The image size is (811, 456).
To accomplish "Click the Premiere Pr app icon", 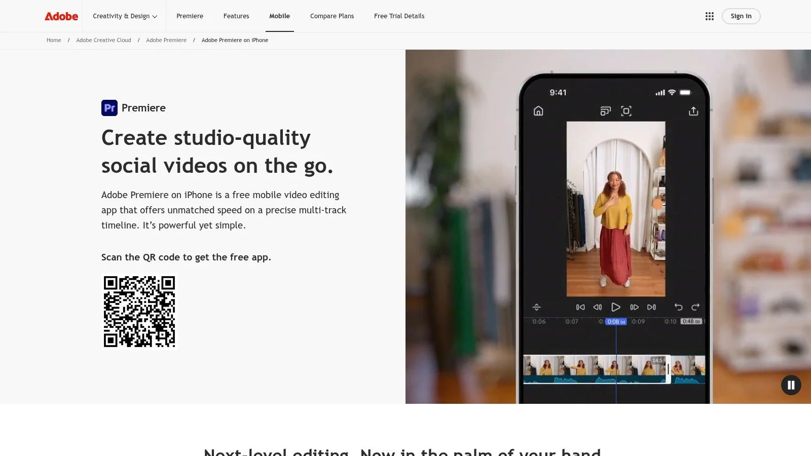I will coord(109,108).
